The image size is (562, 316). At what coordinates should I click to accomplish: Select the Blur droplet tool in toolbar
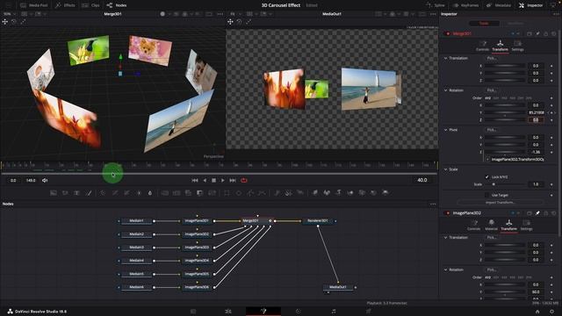150,193
